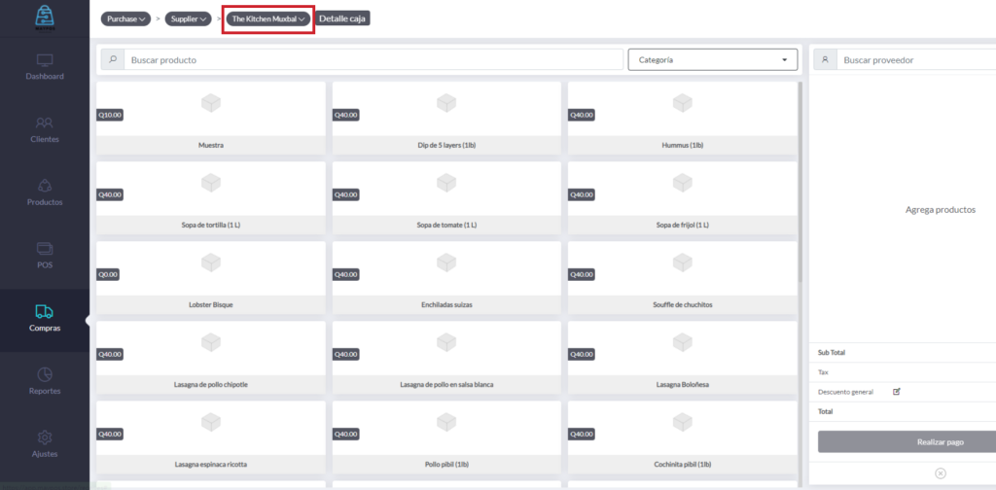Add Hummus (1lb) product tile
The height and width of the screenshot is (490, 996).
681,118
